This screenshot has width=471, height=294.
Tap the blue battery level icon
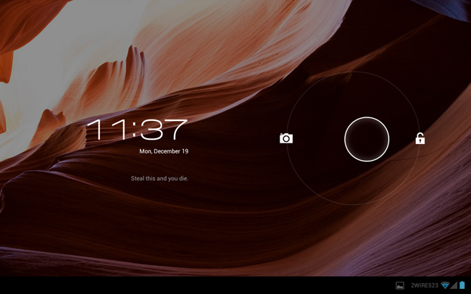pyautogui.click(x=462, y=286)
